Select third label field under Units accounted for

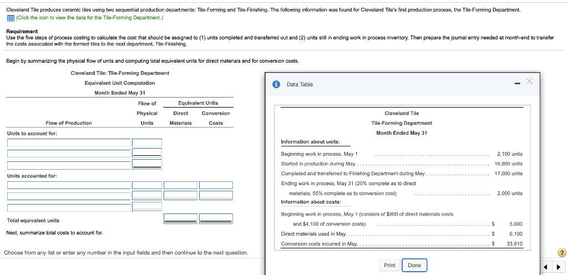[69, 208]
